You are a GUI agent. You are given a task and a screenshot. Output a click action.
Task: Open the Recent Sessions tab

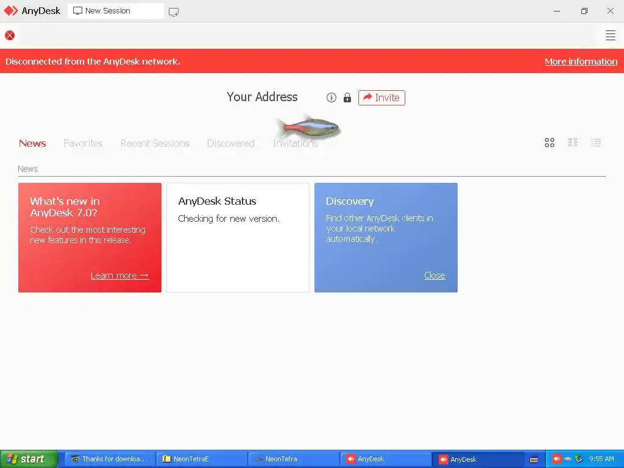155,143
